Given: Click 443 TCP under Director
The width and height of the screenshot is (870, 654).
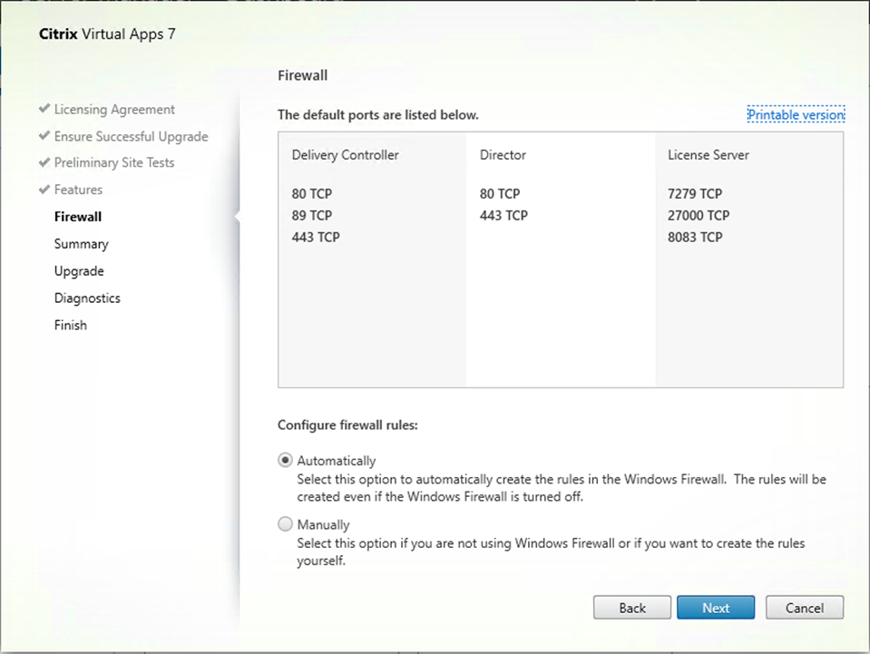Looking at the screenshot, I should coord(503,215).
